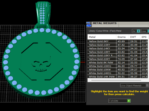Viewport: 149px width, 111px height.
Task: Click the 33.53 DWT cell
Action: click(x=135, y=63)
